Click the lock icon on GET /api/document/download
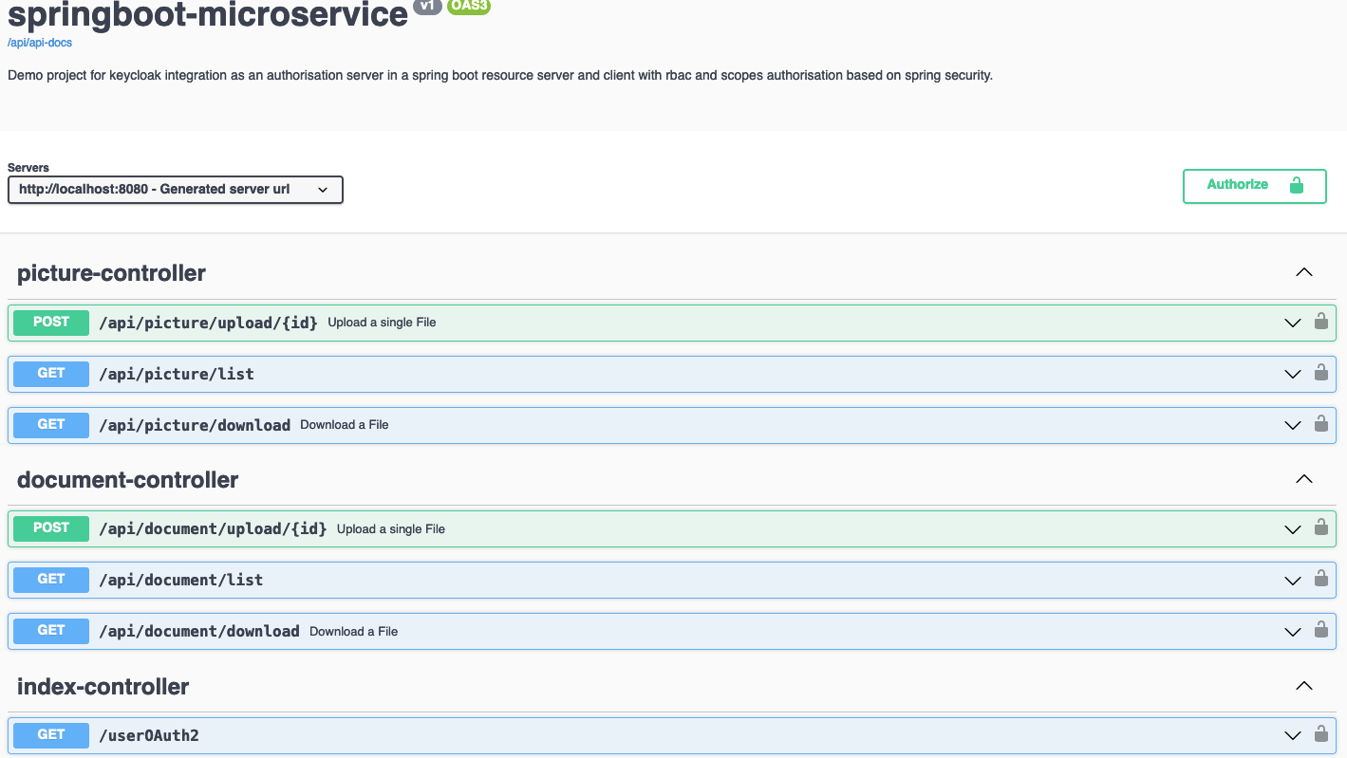 (1320, 631)
